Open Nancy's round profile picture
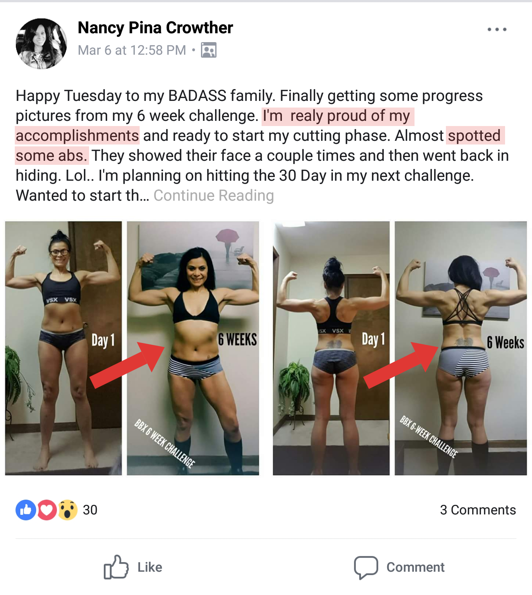 point(41,44)
